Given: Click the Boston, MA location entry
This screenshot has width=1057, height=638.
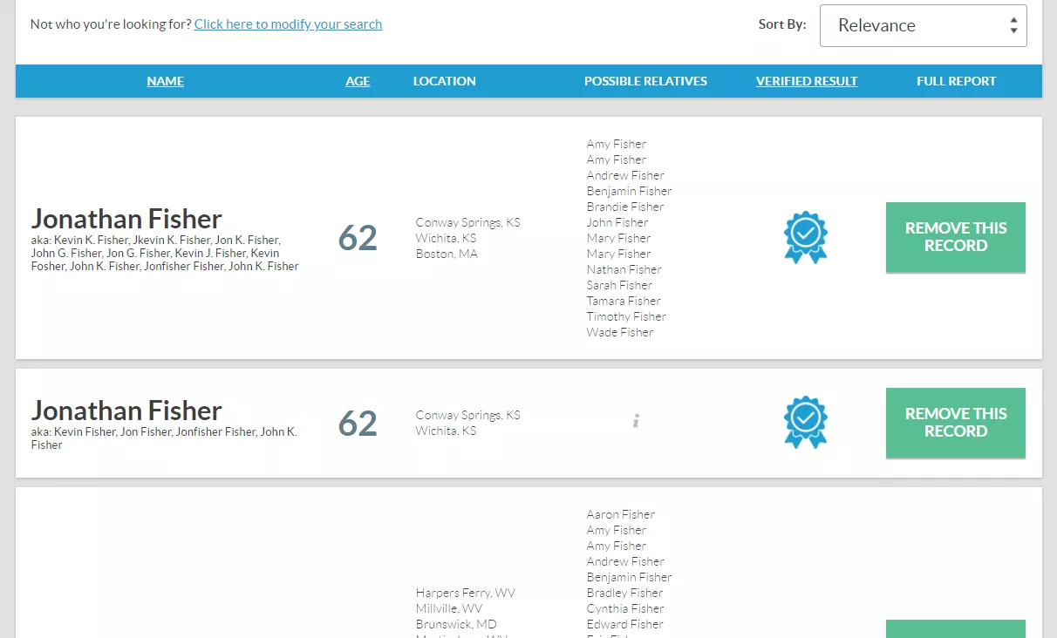Looking at the screenshot, I should [447, 254].
